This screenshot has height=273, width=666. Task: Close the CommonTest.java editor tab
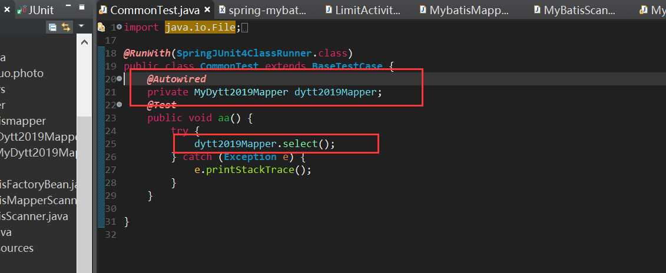[x=207, y=10]
